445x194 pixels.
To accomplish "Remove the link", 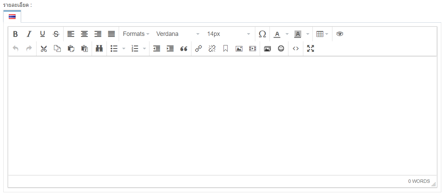I will point(212,48).
